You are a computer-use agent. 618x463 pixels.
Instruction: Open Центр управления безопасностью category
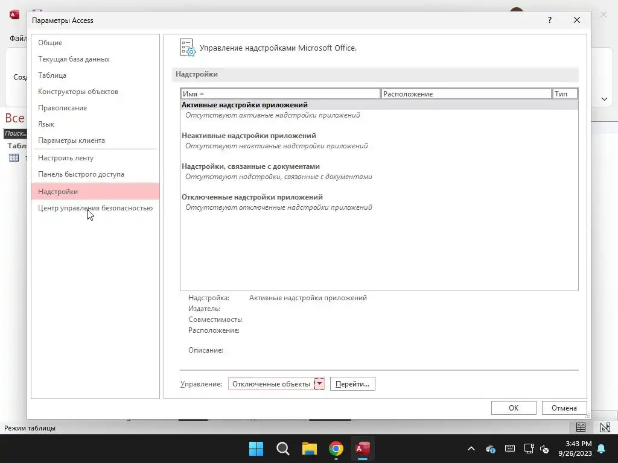coord(95,208)
